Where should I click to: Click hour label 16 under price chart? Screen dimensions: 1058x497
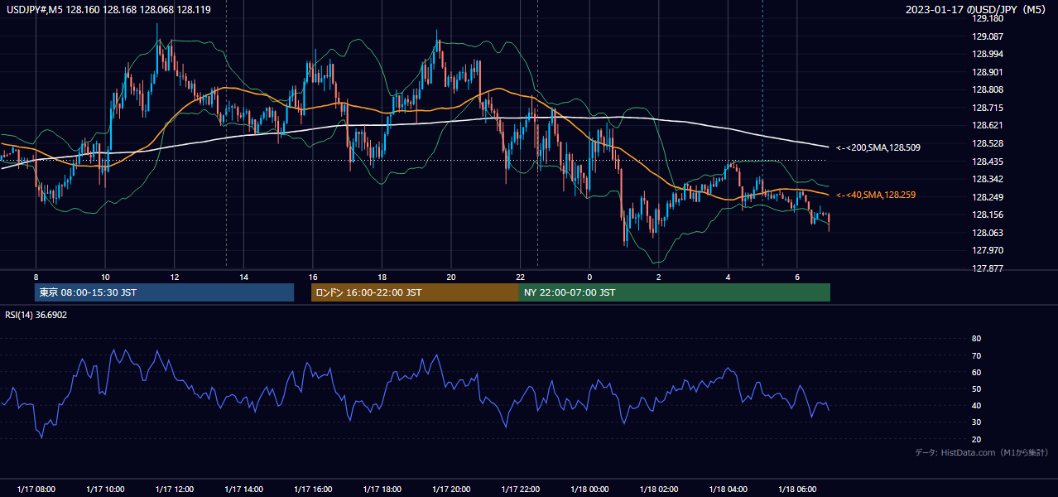click(312, 277)
